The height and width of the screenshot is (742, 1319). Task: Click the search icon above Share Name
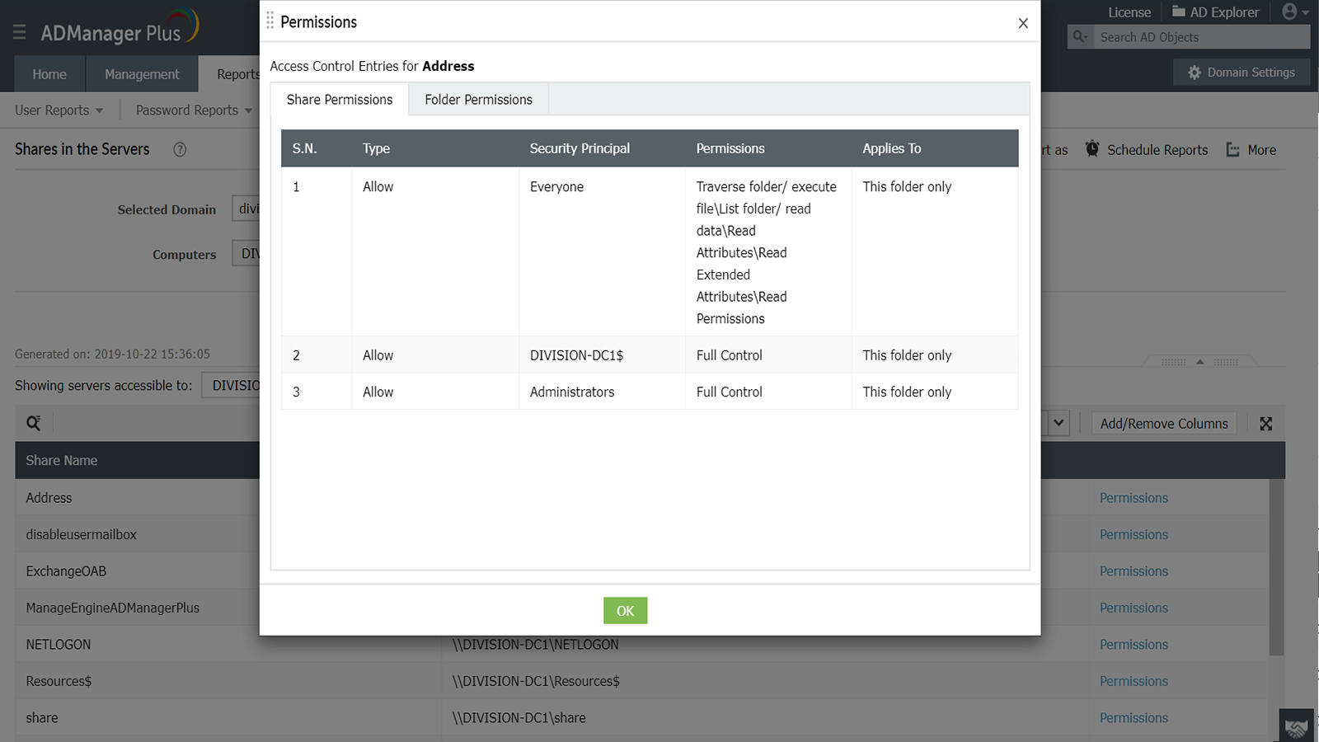coord(33,423)
